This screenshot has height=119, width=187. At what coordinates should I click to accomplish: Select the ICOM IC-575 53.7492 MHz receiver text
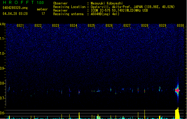point(120,10)
